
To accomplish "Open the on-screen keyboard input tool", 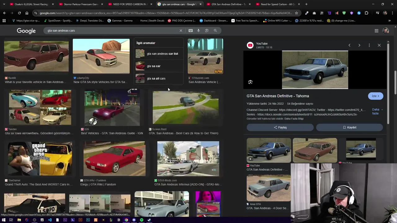I will (190, 31).
